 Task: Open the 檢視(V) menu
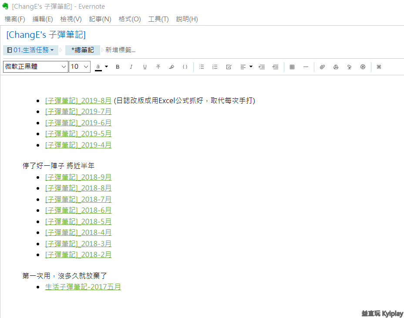point(71,19)
